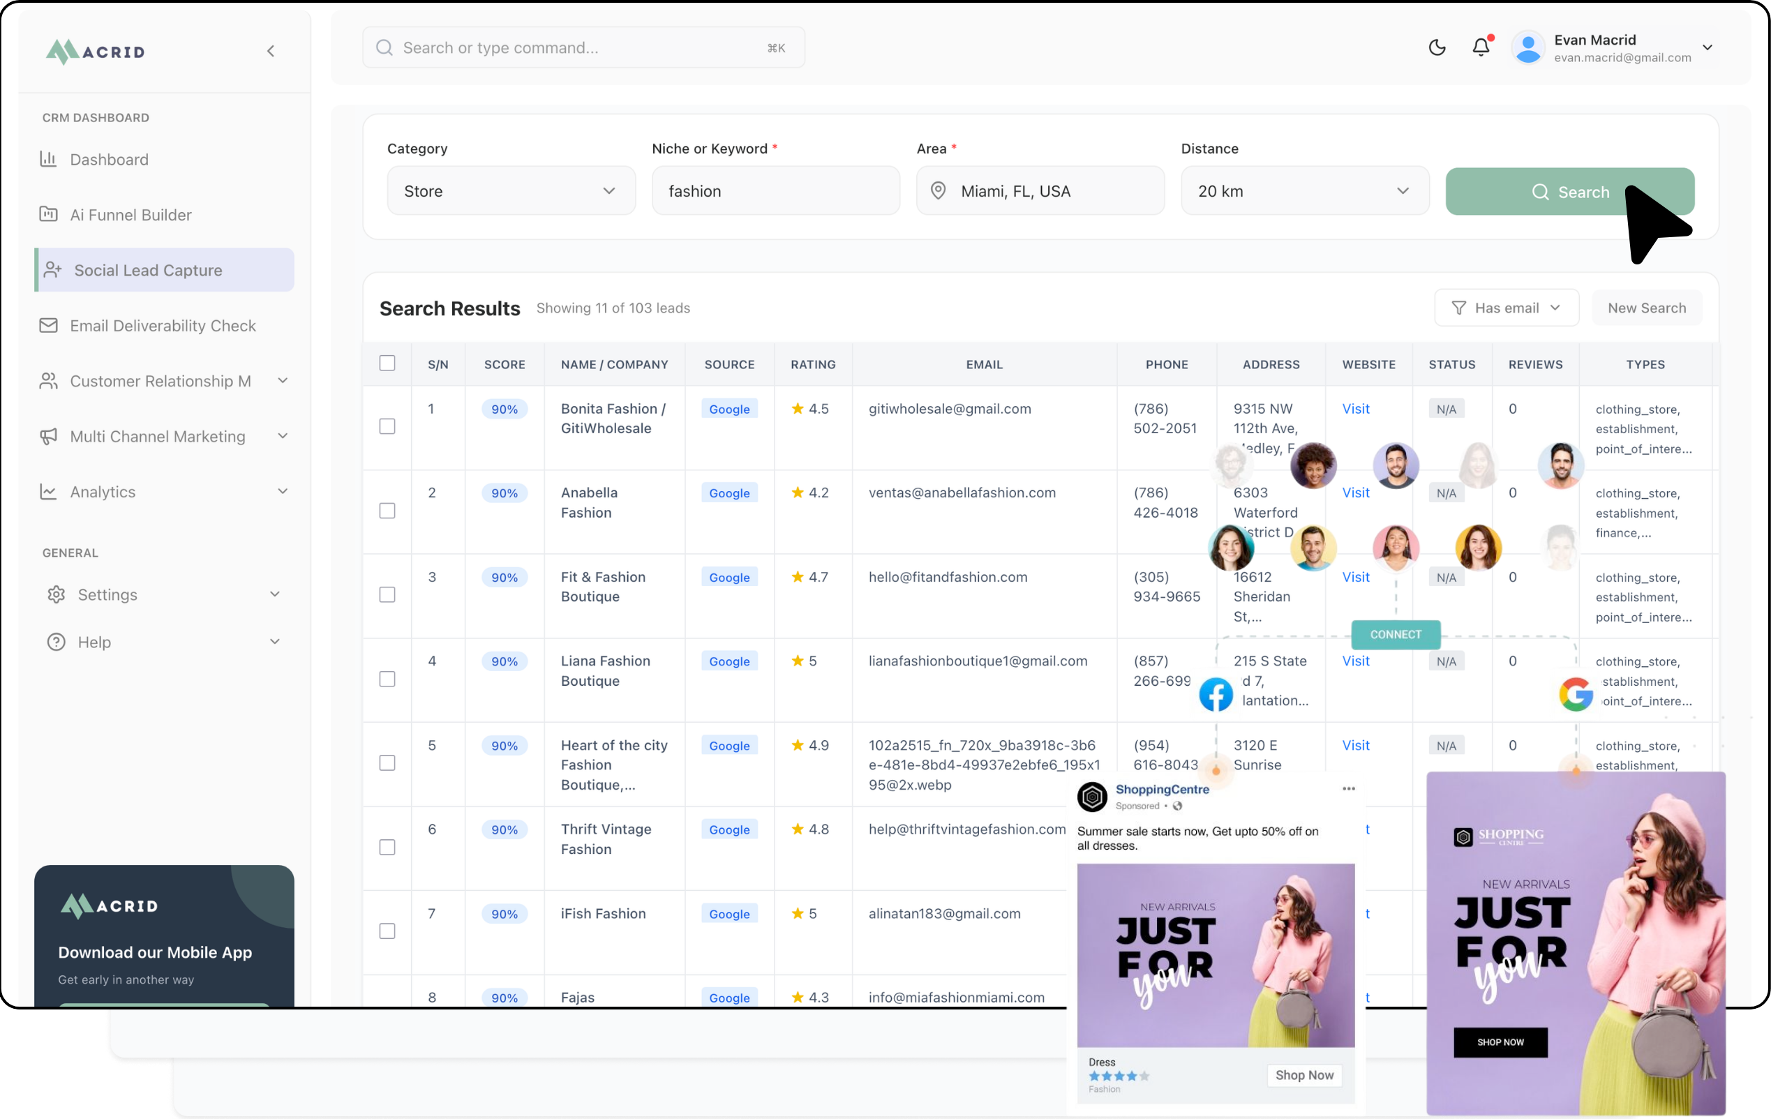Open the ShoppingCentre ad three-dots menu
1771x1119 pixels.
pyautogui.click(x=1348, y=789)
